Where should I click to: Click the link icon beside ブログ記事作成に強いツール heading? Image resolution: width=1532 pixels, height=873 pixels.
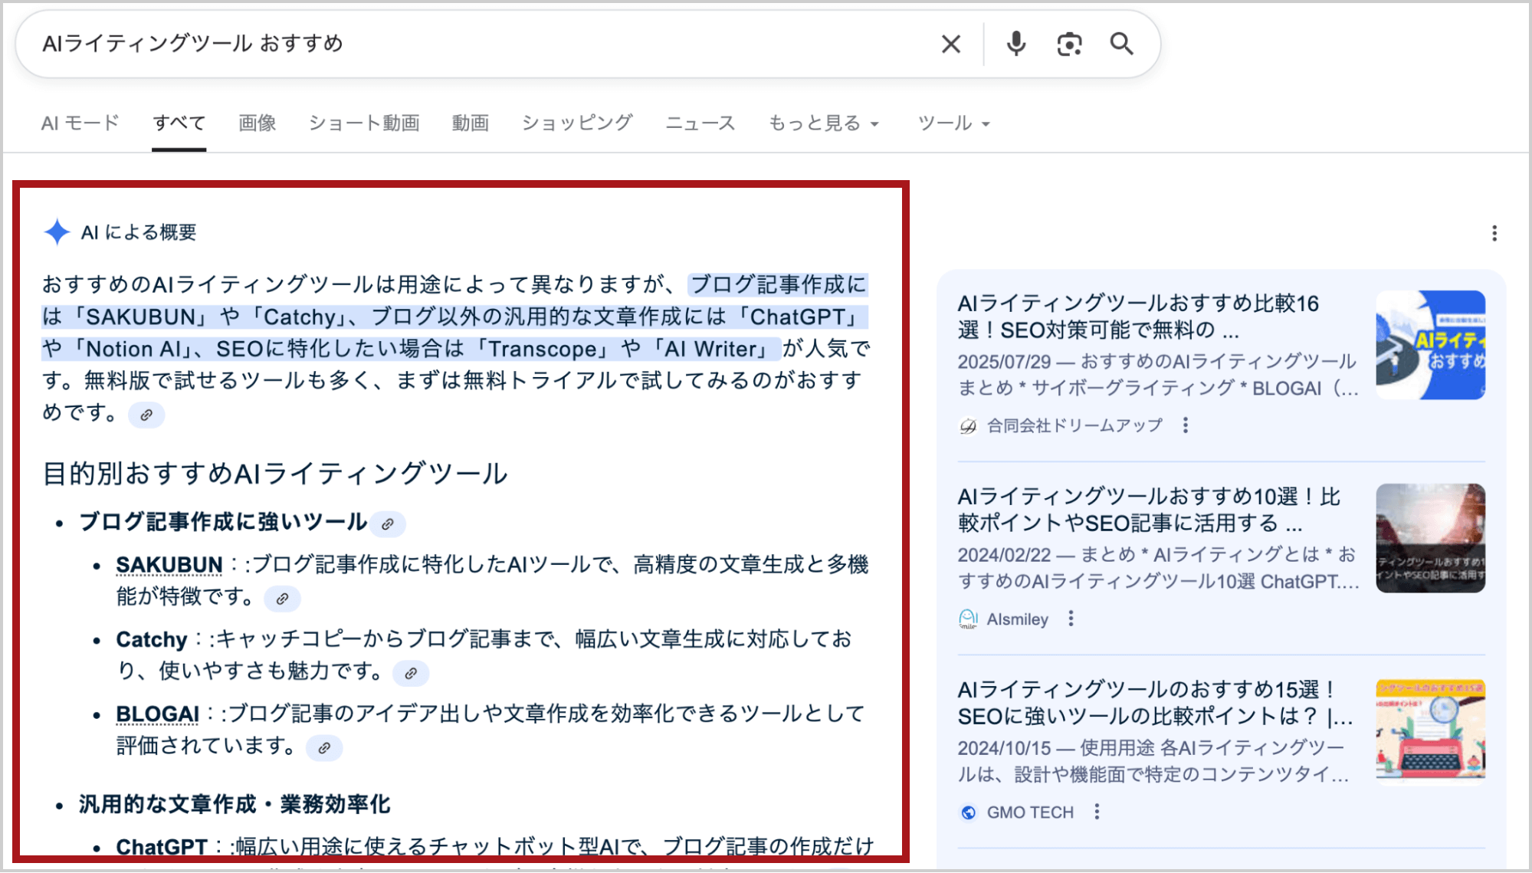coord(388,524)
